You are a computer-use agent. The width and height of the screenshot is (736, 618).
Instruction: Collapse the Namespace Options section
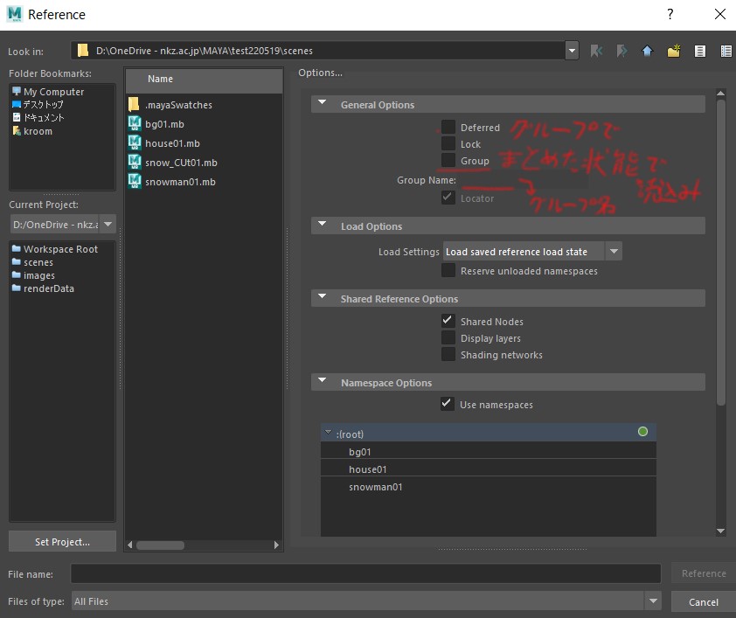(322, 380)
